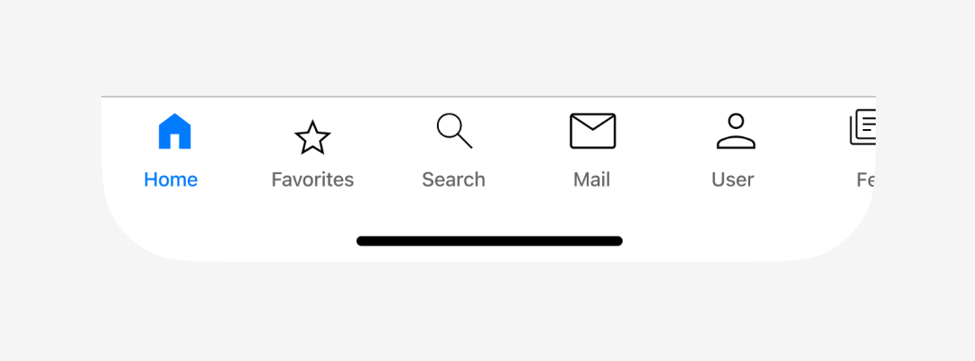
Task: Click the envelope flap in the Mail icon
Action: tap(592, 123)
